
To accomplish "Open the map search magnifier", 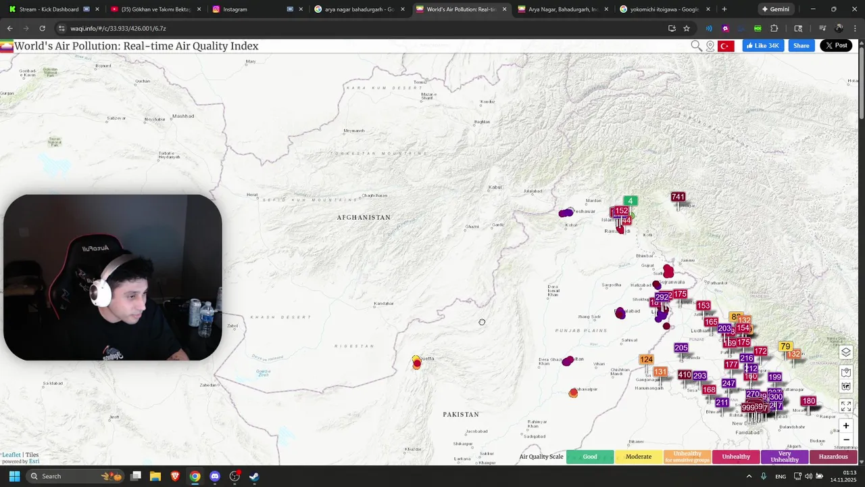I will pyautogui.click(x=696, y=46).
